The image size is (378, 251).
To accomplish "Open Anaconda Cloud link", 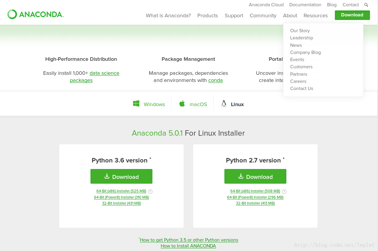I will 266,5.
